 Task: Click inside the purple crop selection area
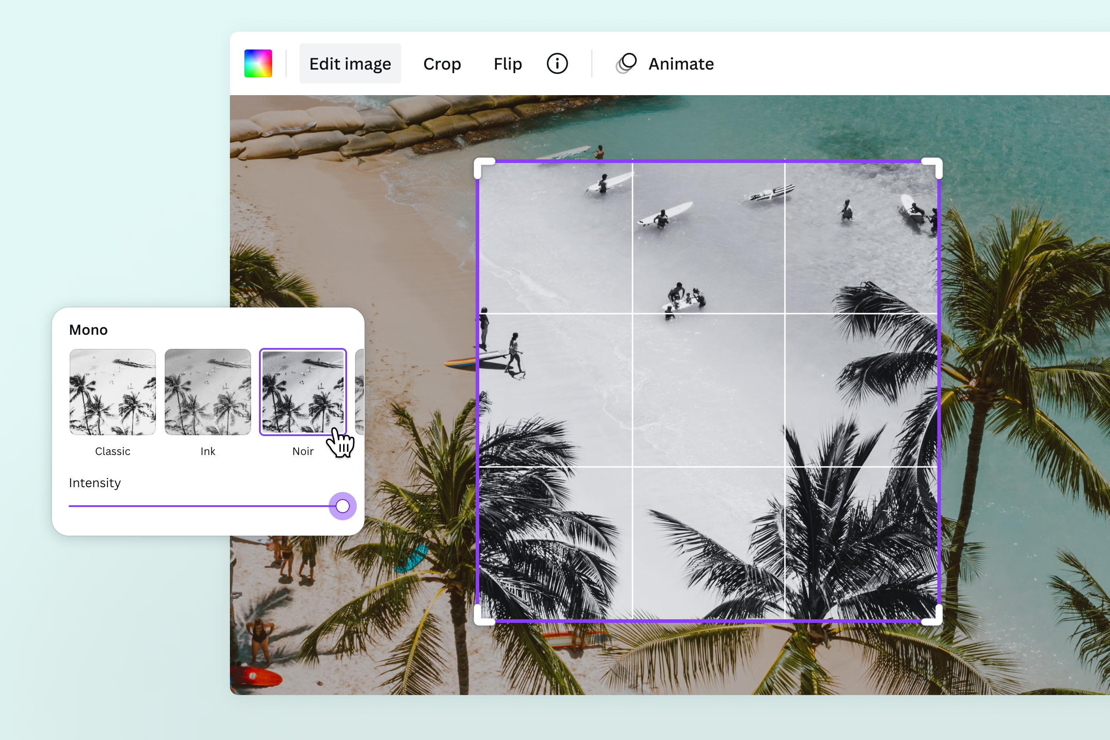(x=708, y=387)
